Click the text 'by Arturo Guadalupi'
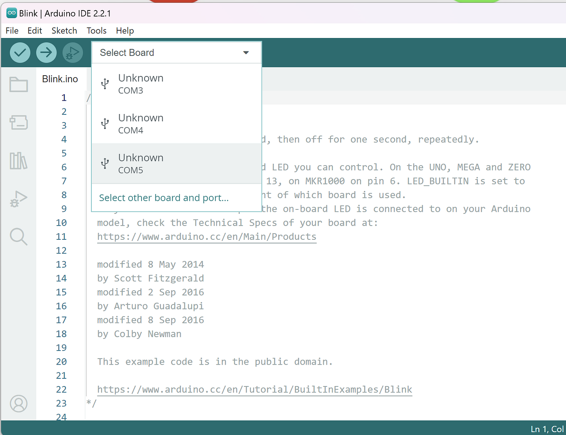Viewport: 566px width, 435px height. coord(150,306)
